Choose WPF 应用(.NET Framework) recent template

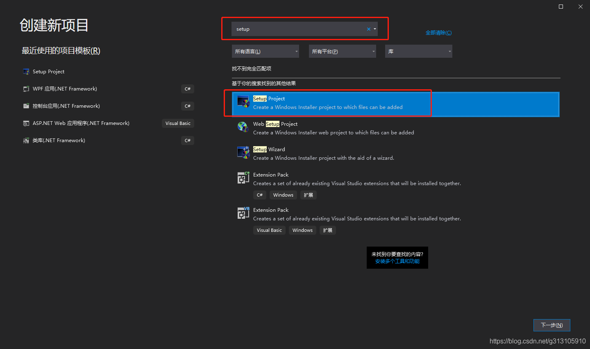coord(108,89)
